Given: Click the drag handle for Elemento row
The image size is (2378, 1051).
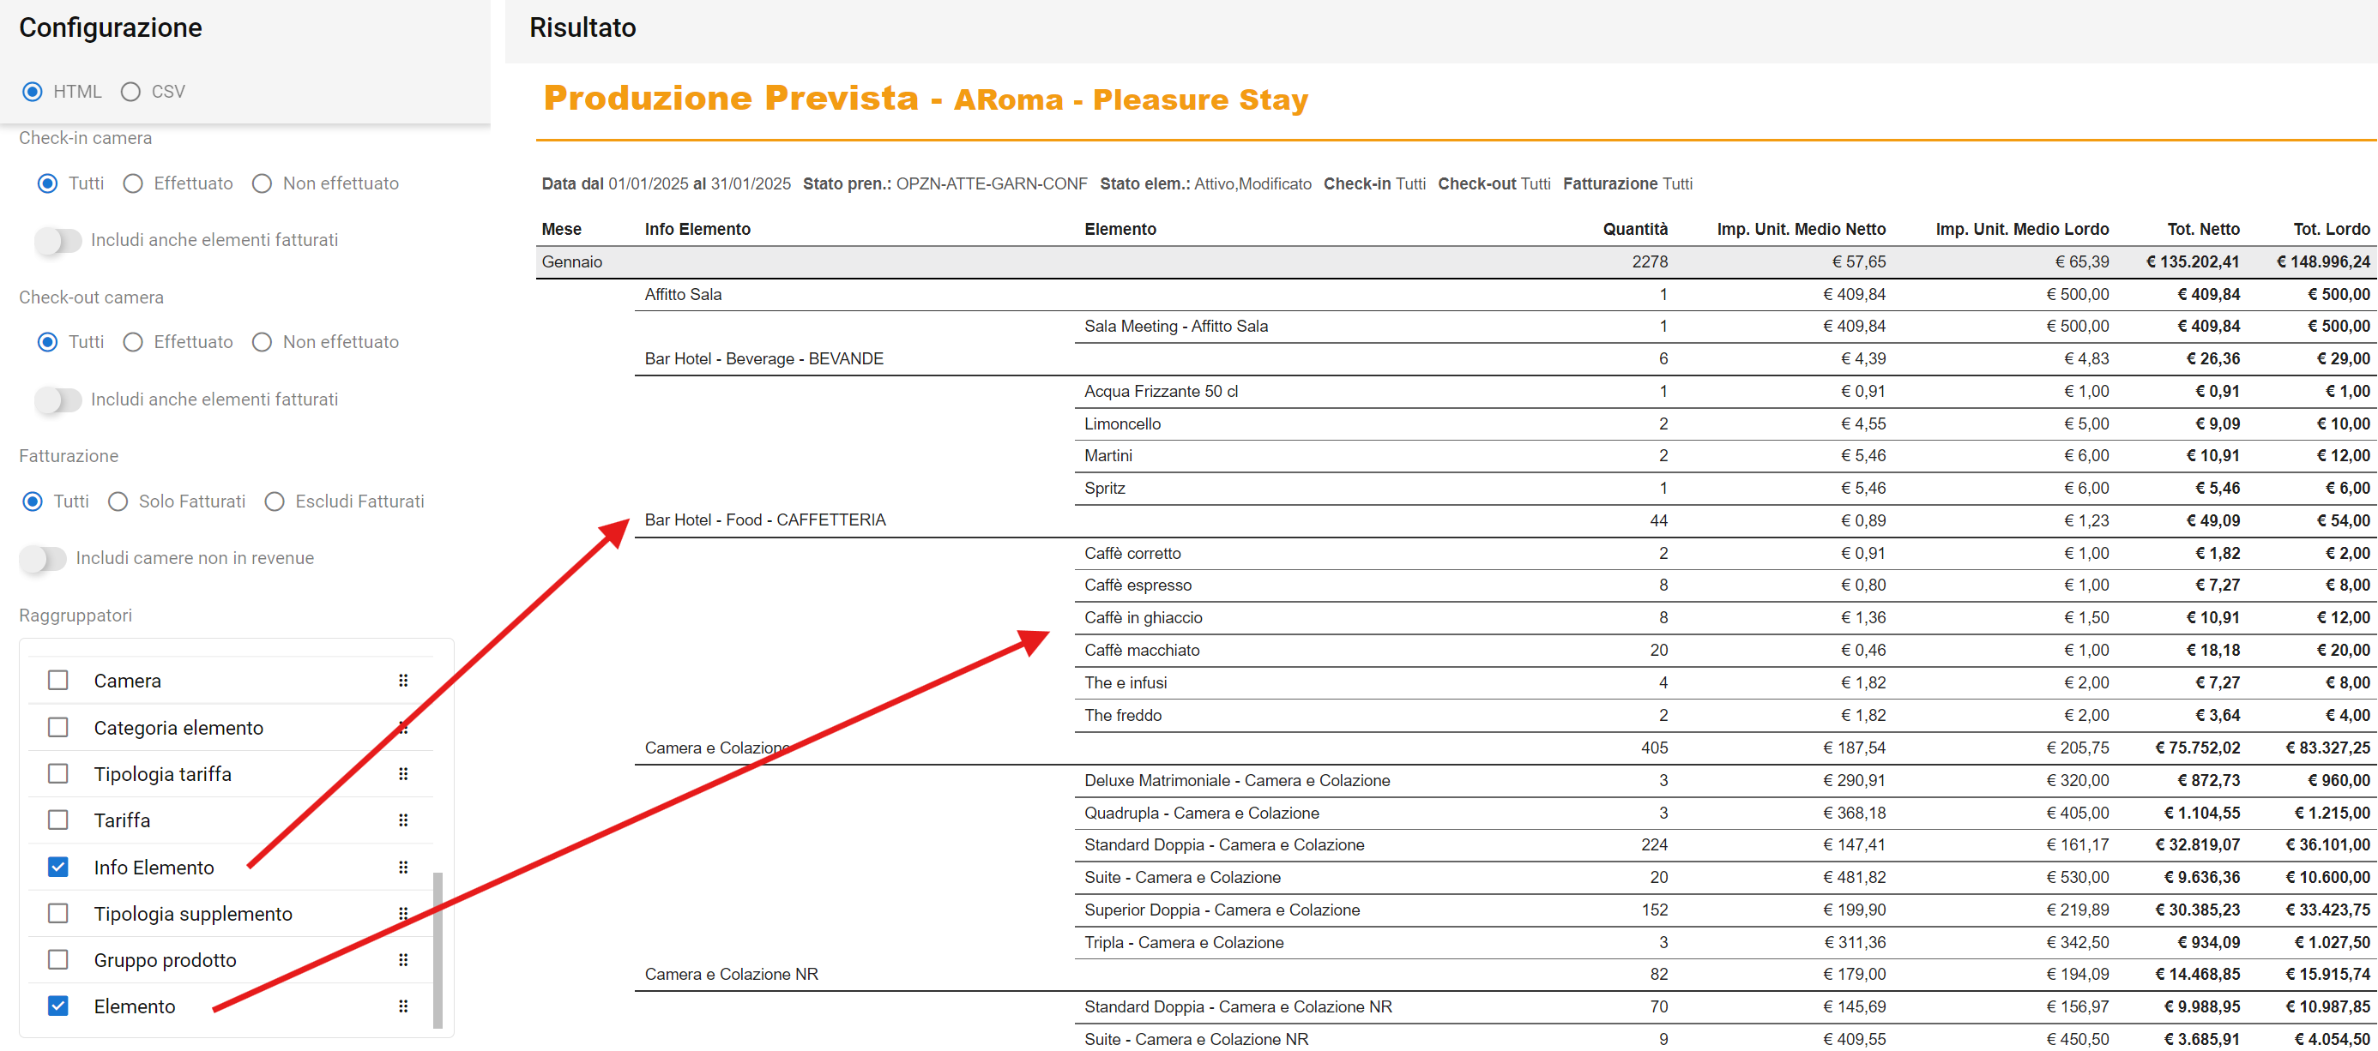Looking at the screenshot, I should pos(403,1006).
